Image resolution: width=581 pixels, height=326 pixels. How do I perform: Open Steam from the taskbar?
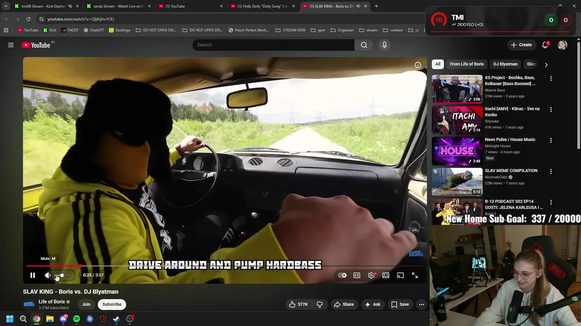(x=116, y=319)
